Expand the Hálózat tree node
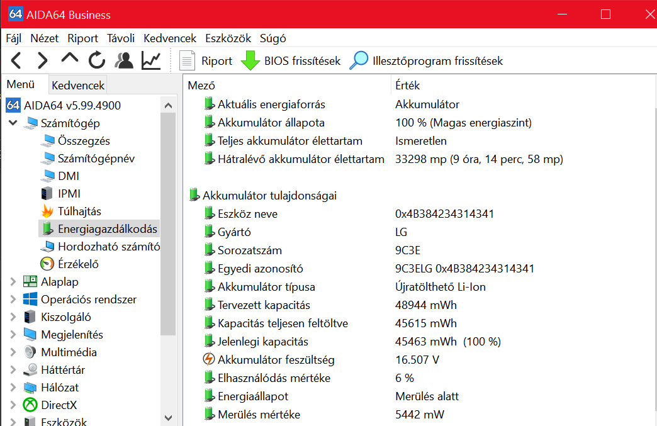 point(13,388)
